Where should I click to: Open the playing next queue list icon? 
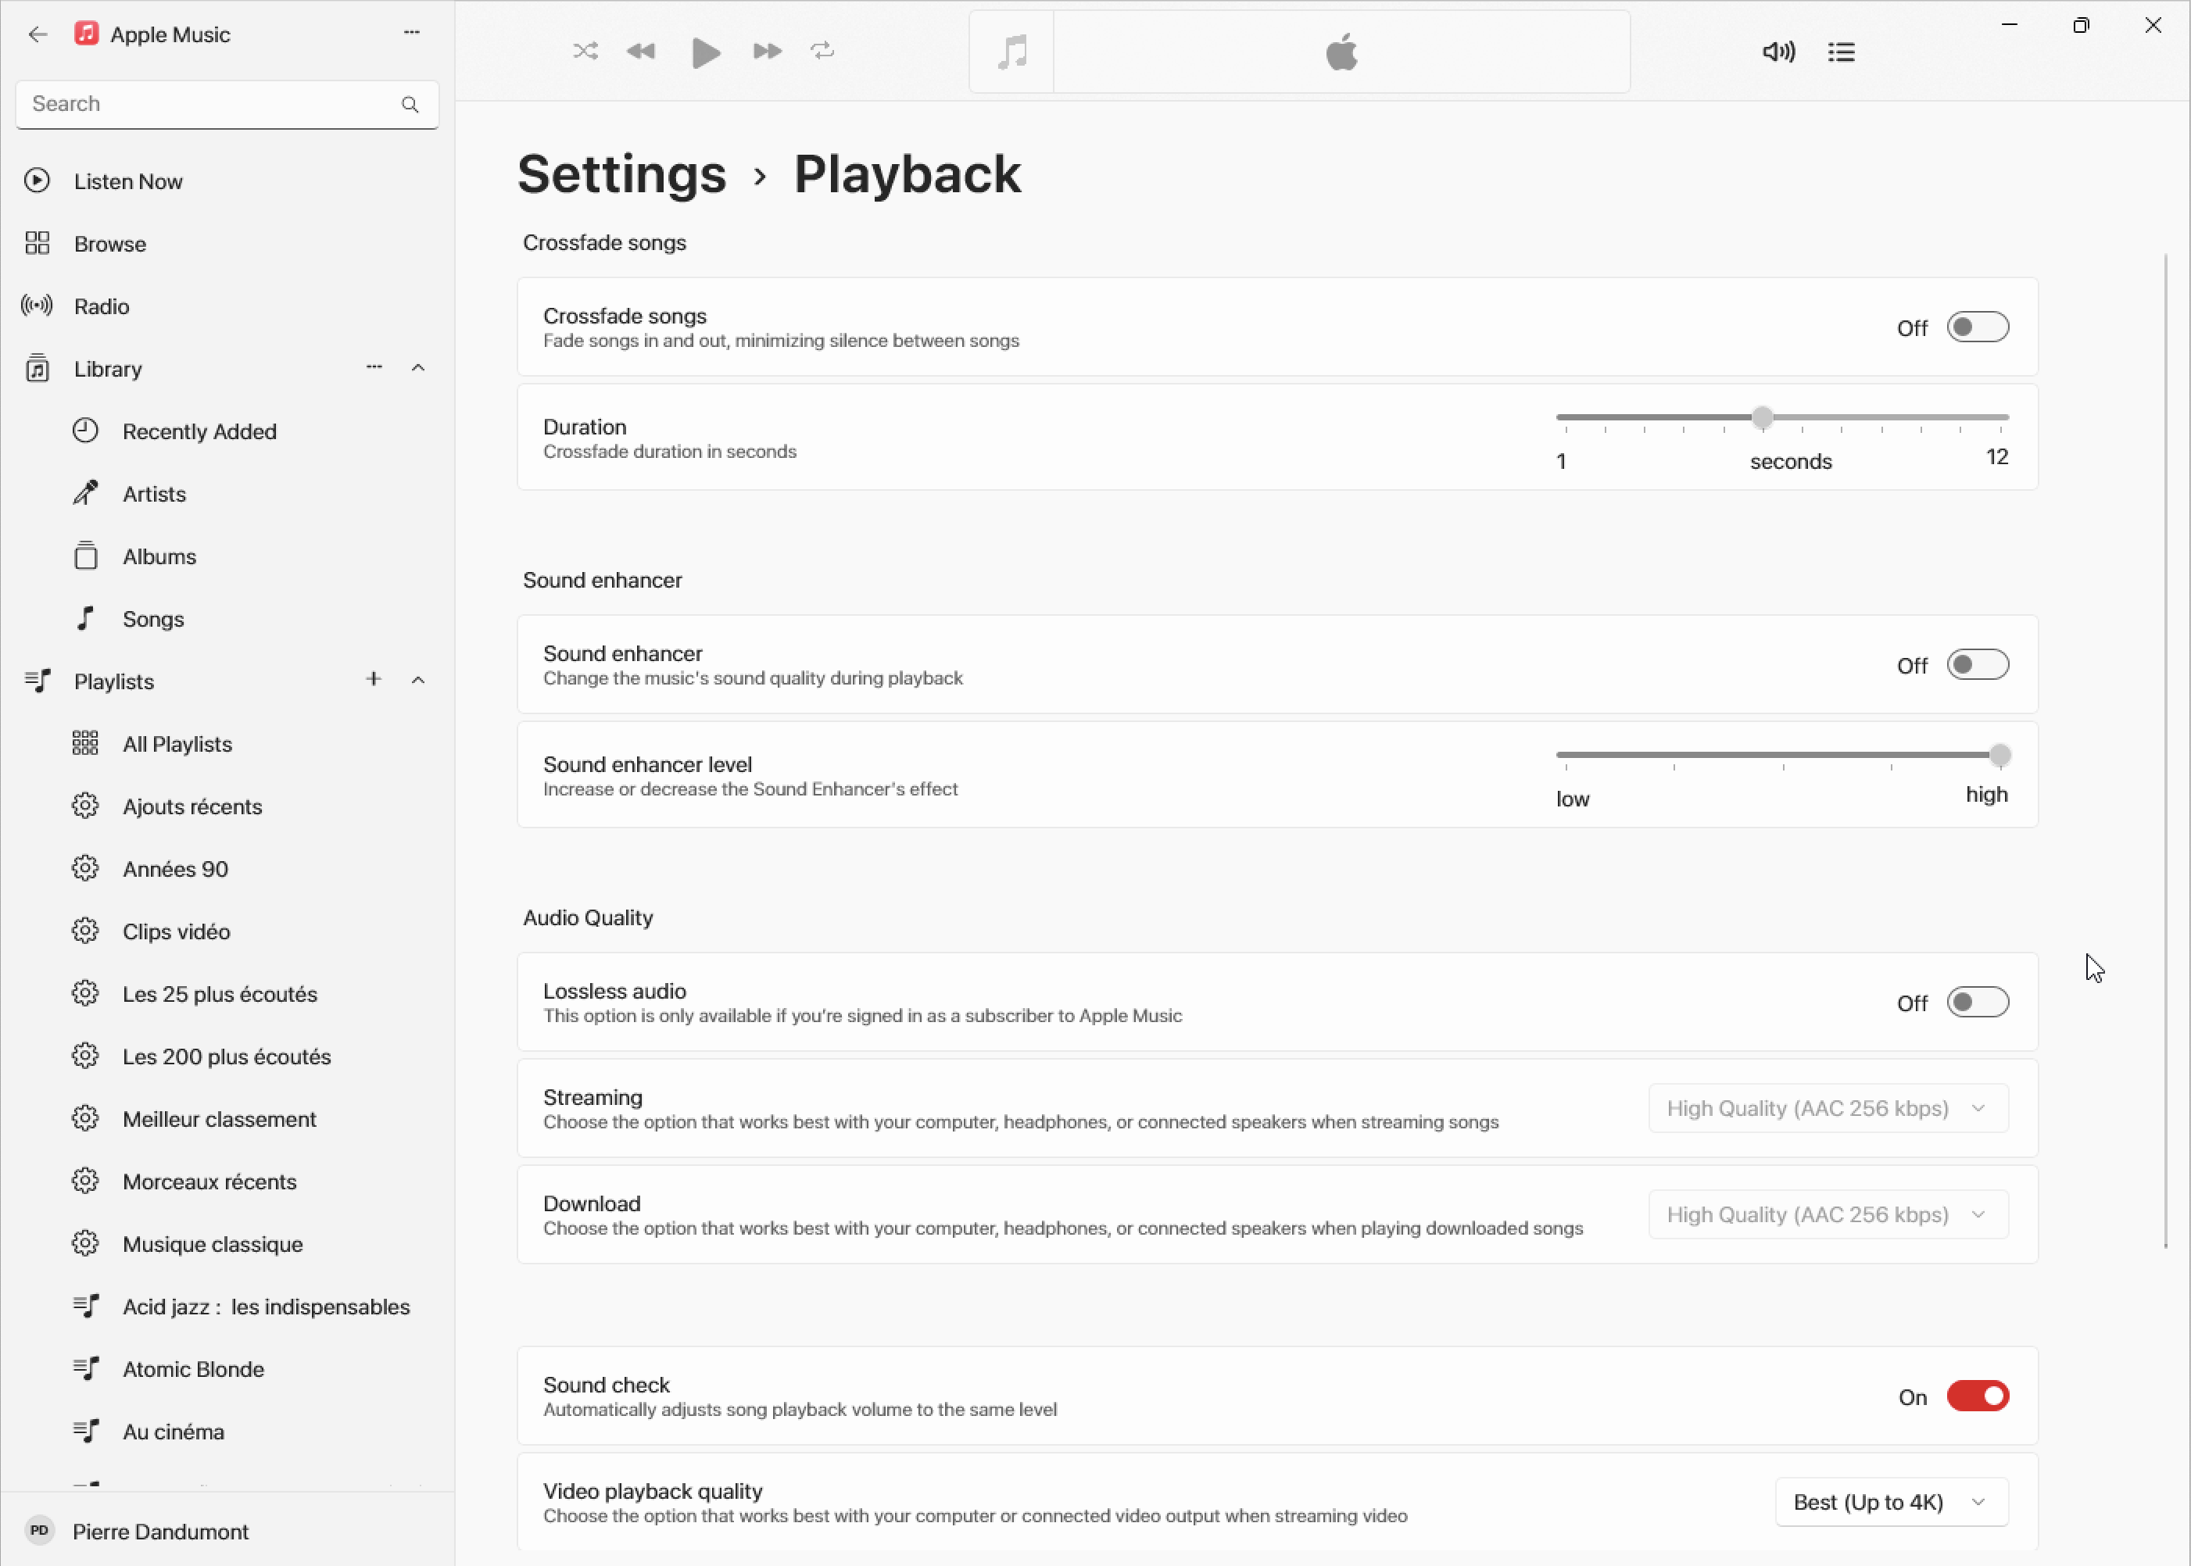[x=1841, y=52]
